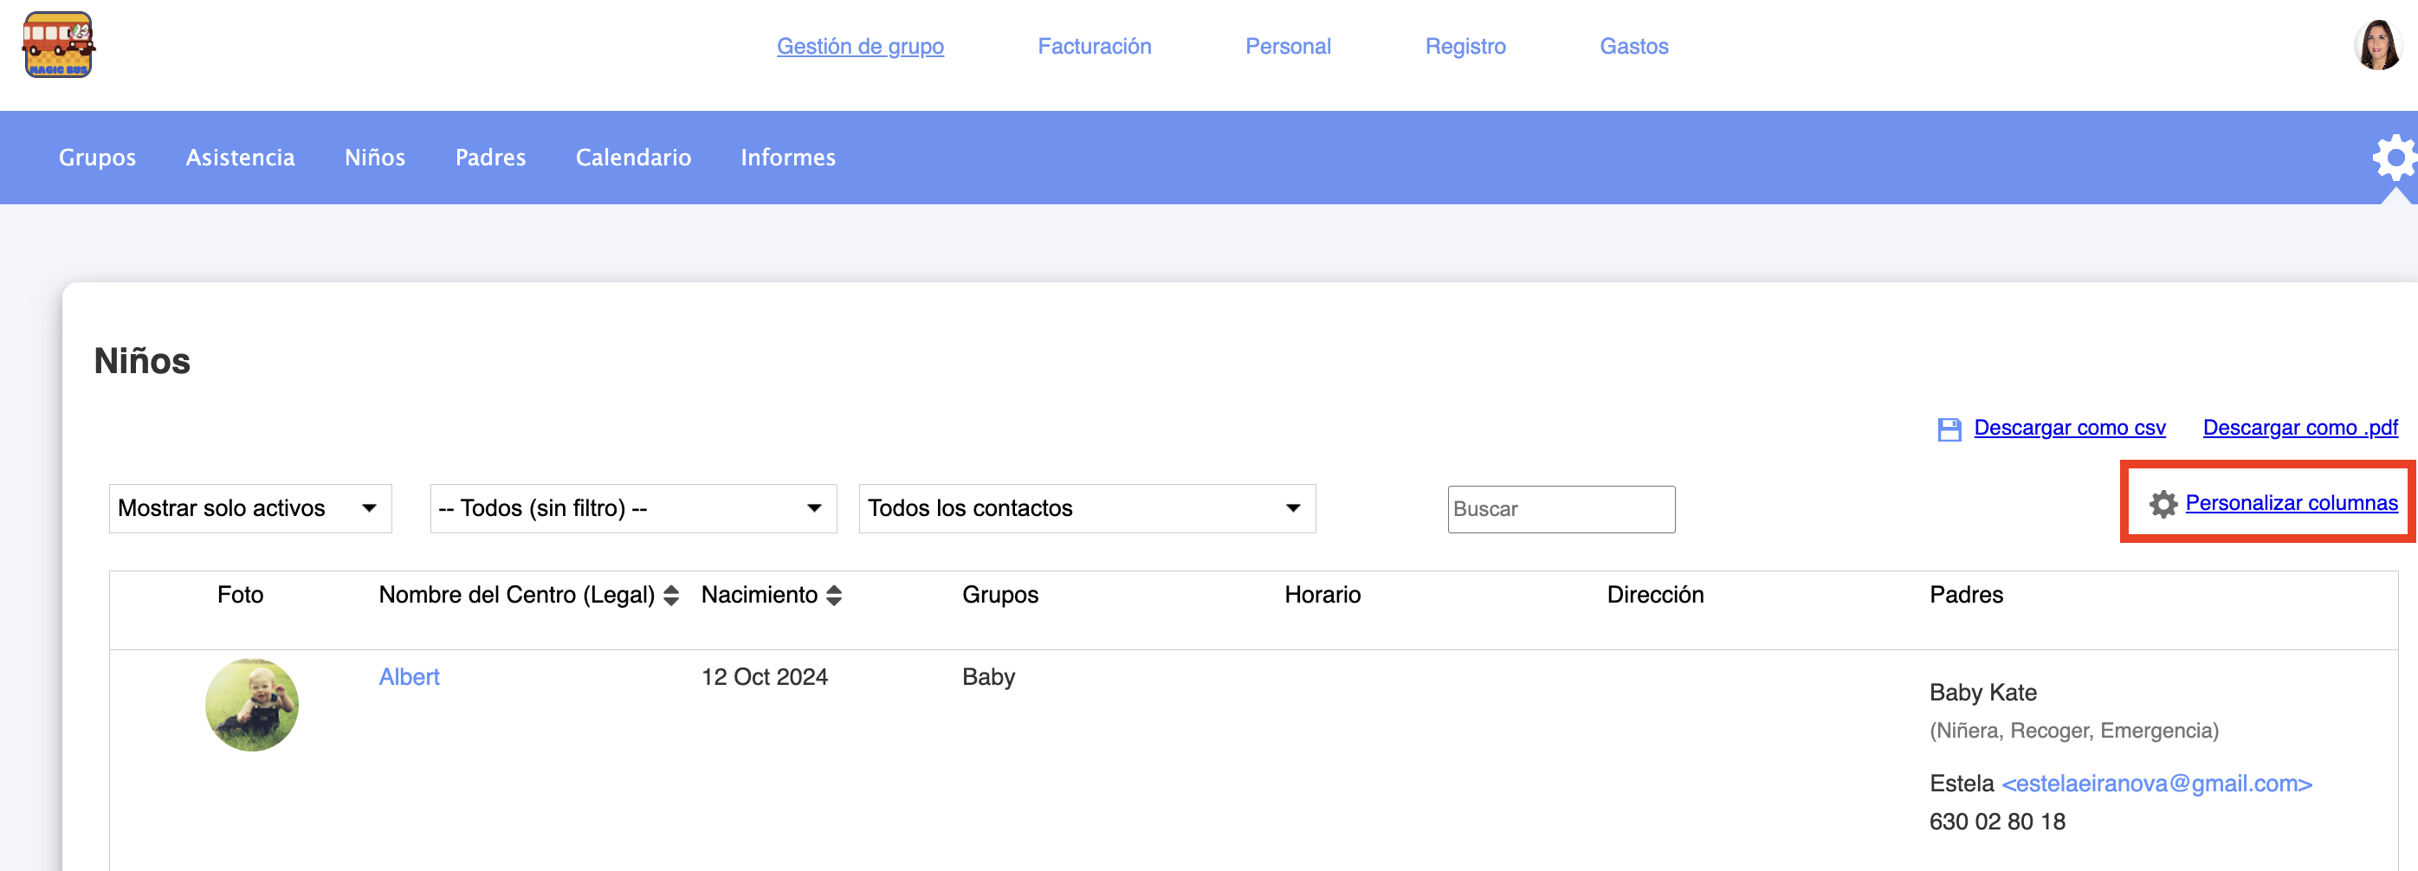Viewport: 2418px width, 871px height.
Task: Switch to the Grupos tab
Action: (x=98, y=158)
